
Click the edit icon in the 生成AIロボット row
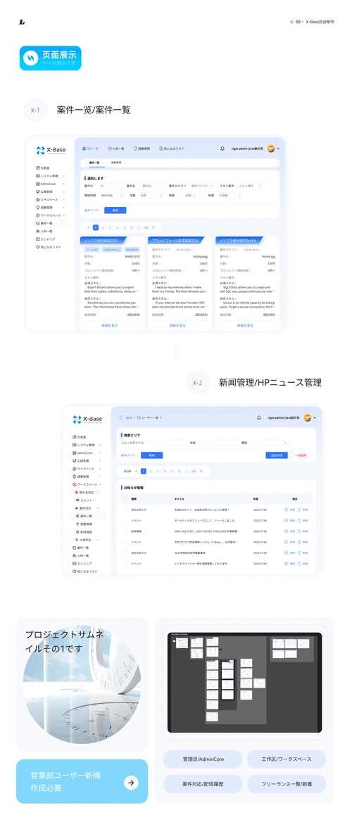(x=287, y=510)
